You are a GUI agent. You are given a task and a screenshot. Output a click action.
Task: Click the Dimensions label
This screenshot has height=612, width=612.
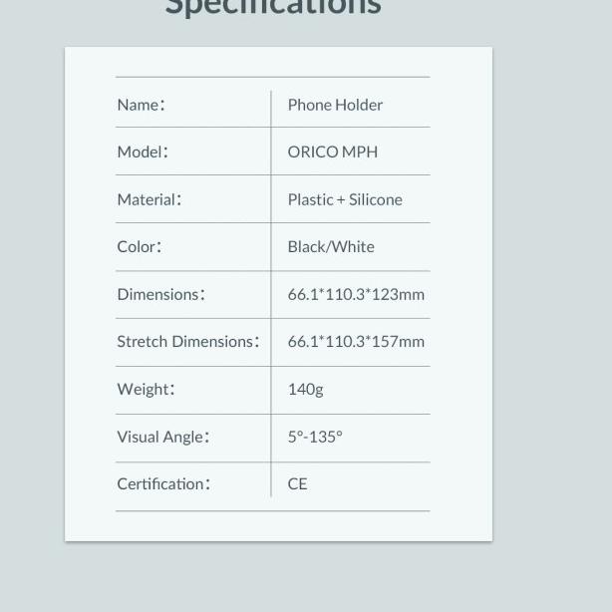pyautogui.click(x=160, y=294)
